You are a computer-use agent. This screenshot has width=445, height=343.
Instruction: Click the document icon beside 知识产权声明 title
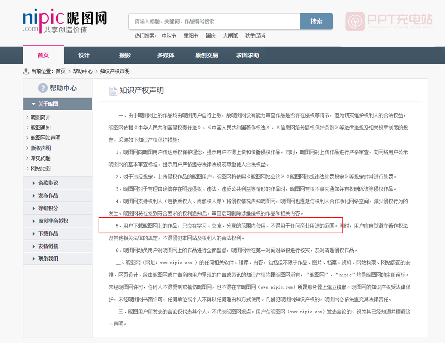coord(113,91)
